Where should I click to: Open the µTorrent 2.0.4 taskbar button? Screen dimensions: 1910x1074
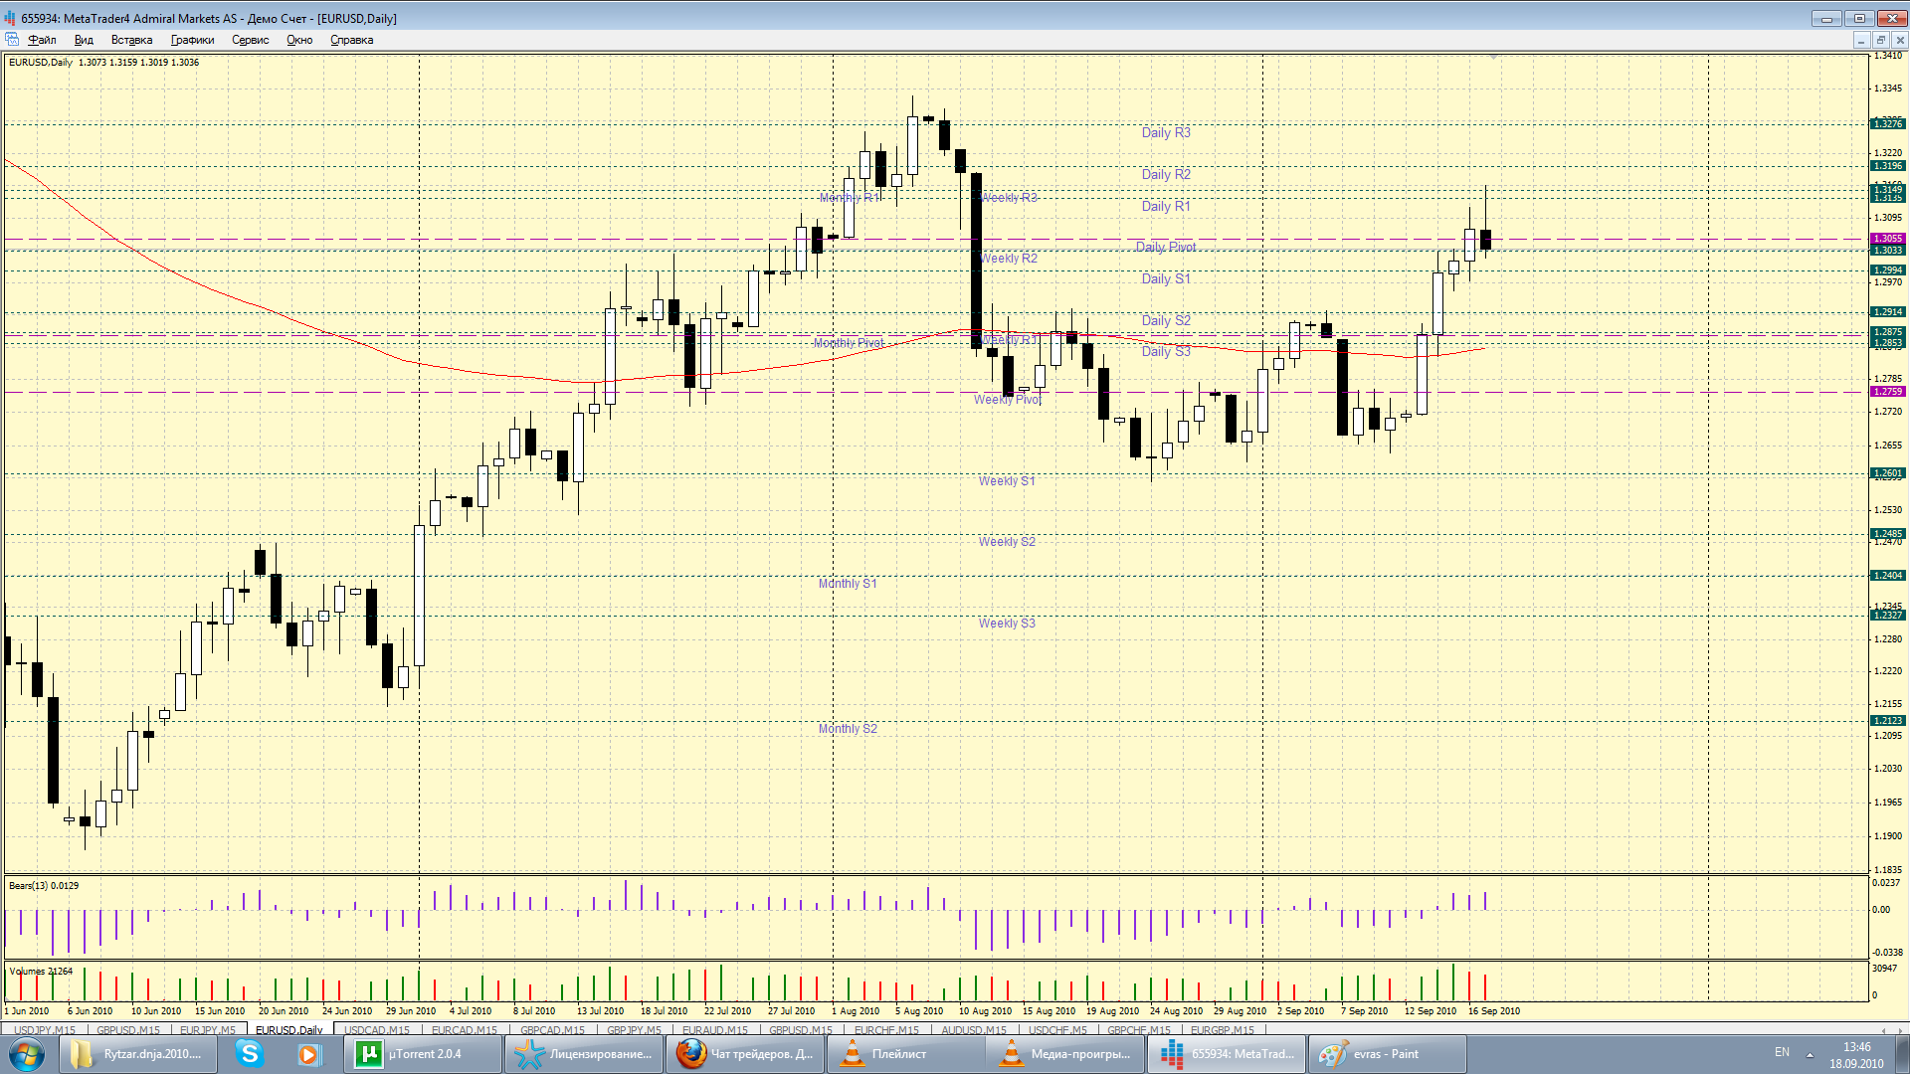pyautogui.click(x=422, y=1053)
